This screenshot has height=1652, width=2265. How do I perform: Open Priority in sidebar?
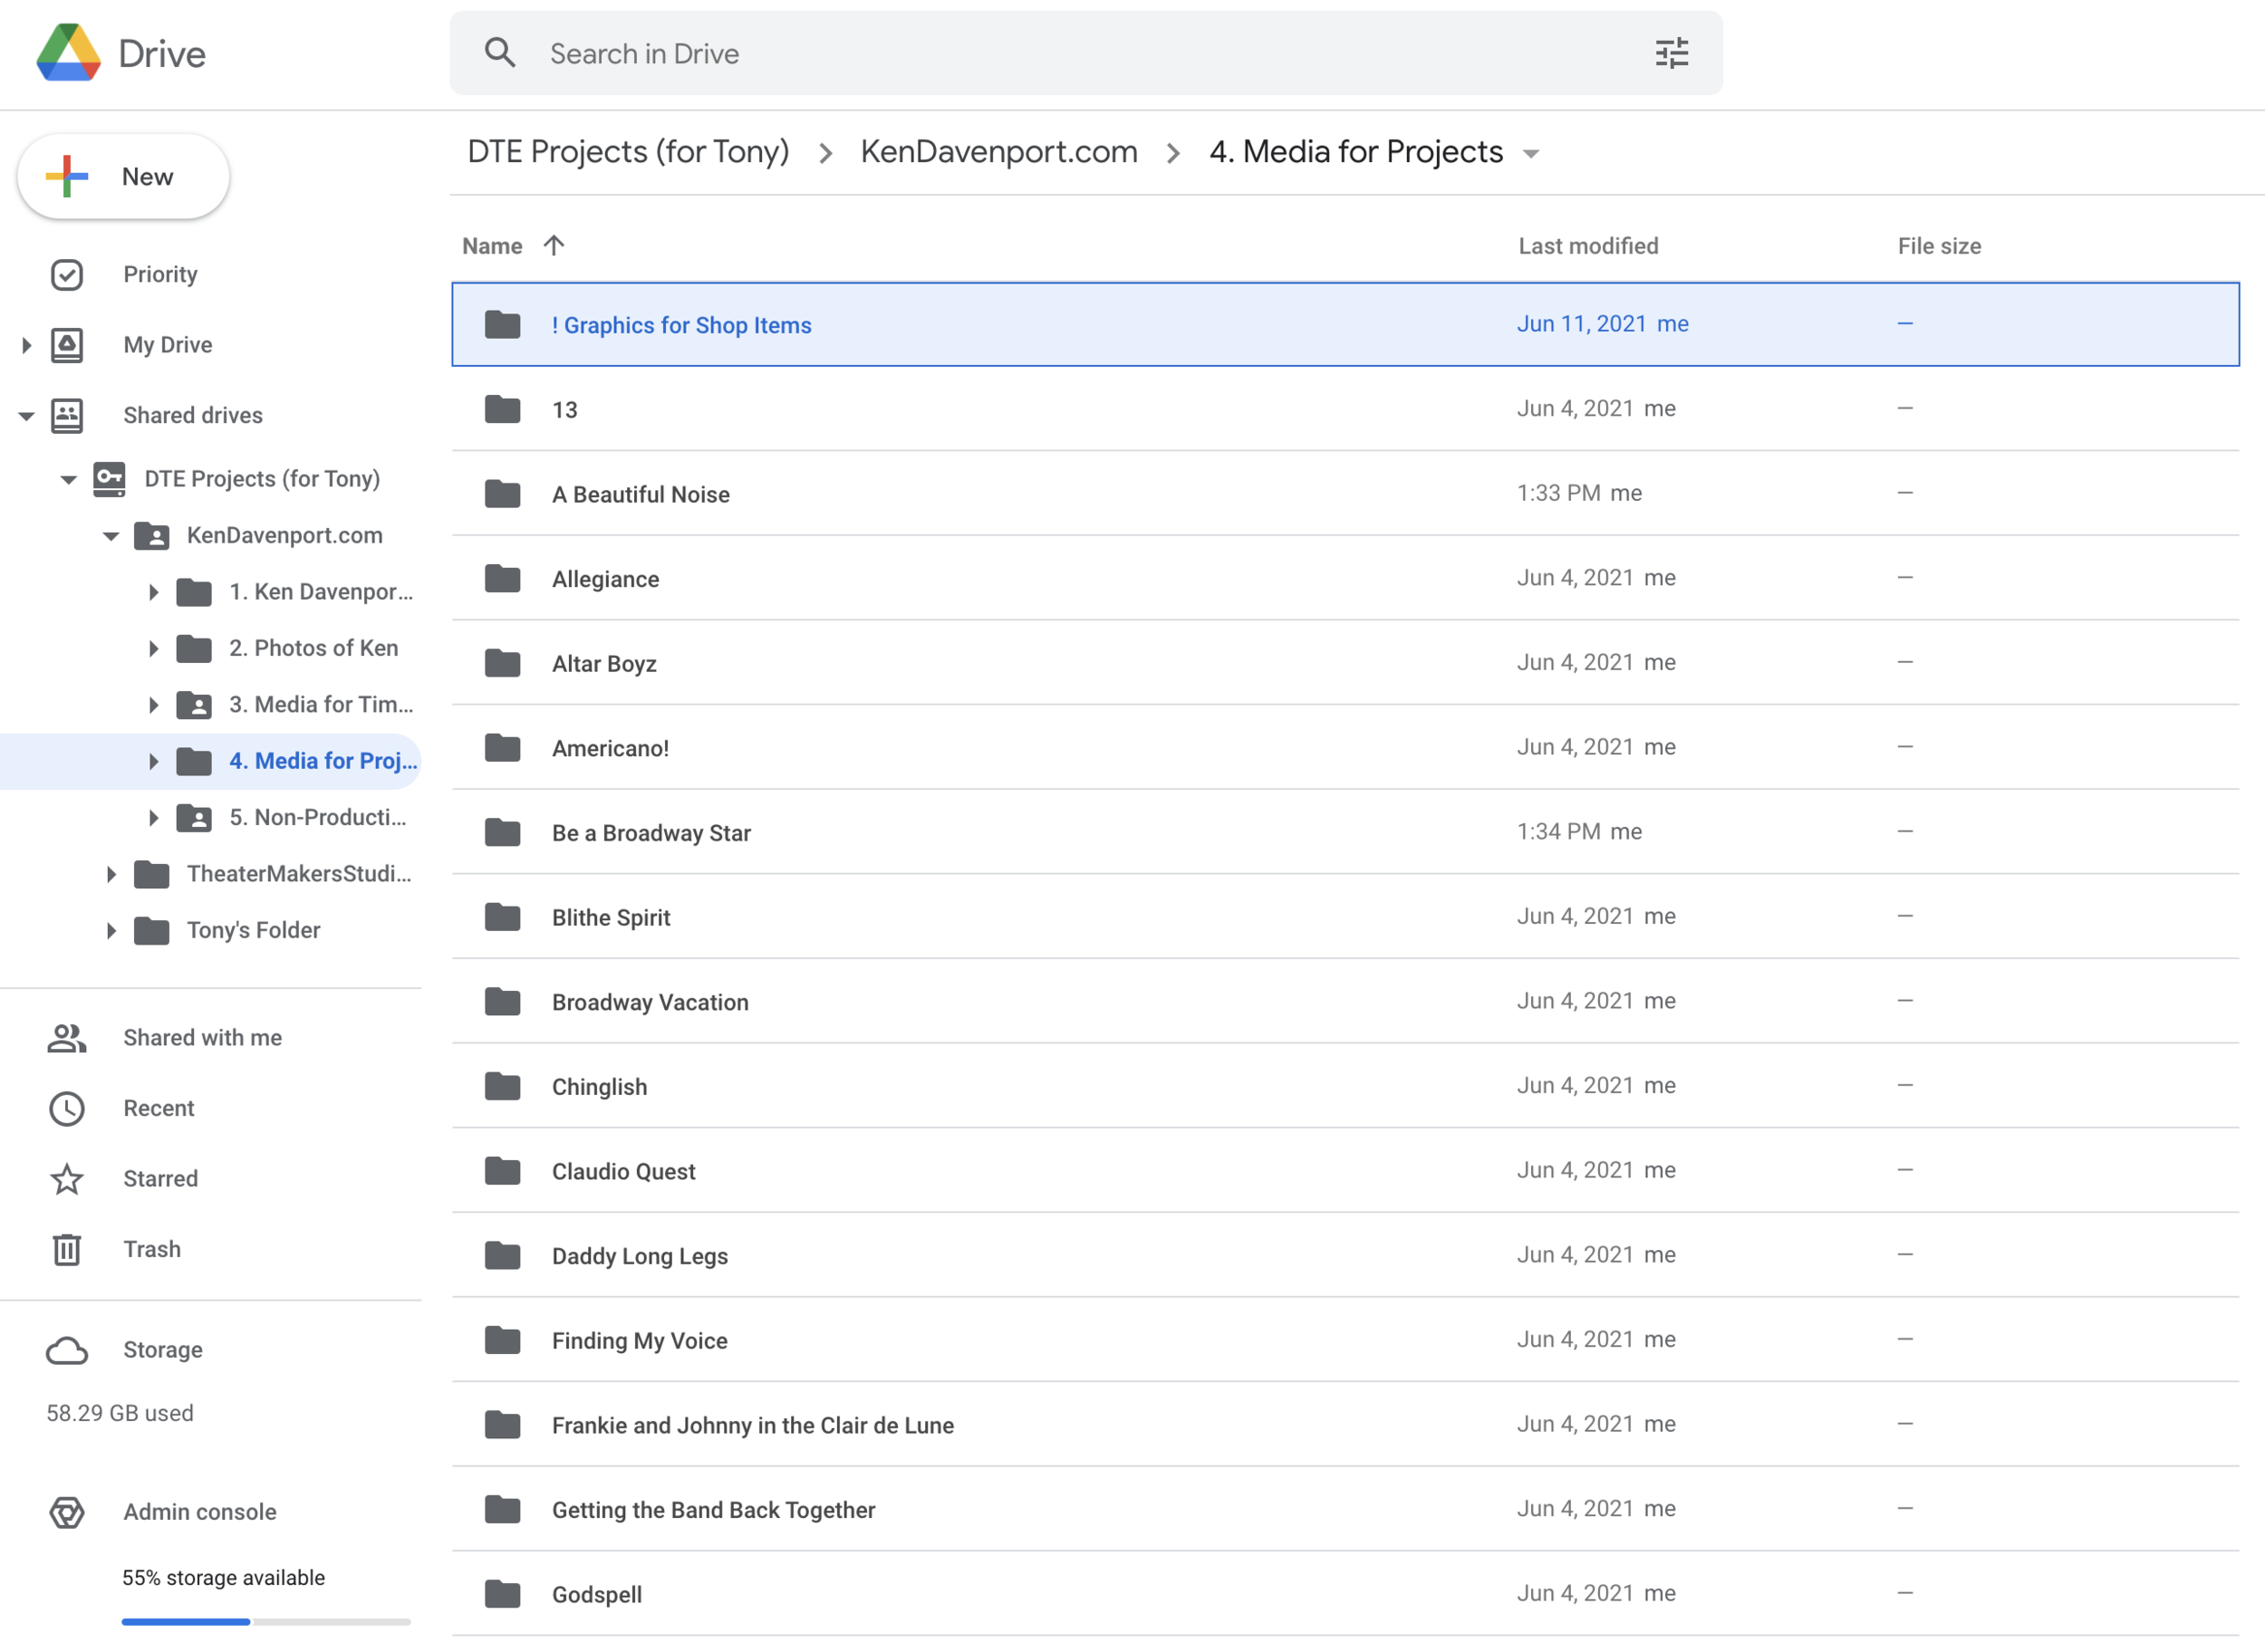point(160,274)
